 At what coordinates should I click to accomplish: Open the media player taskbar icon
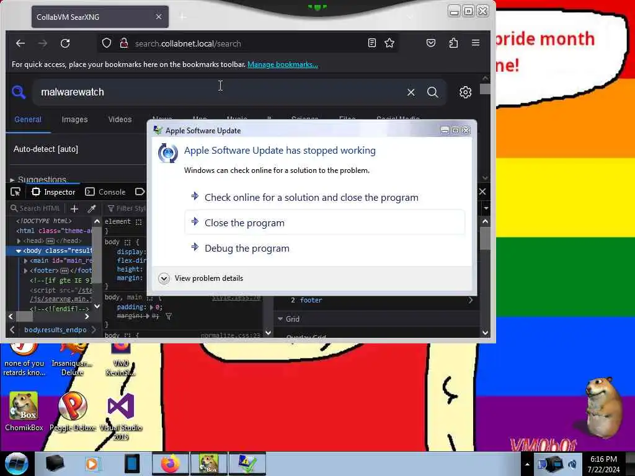[x=92, y=464]
